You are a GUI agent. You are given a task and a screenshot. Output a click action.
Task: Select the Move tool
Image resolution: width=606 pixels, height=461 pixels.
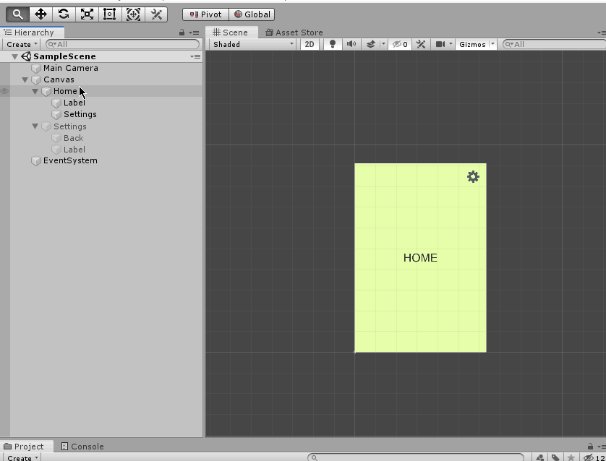tap(40, 14)
